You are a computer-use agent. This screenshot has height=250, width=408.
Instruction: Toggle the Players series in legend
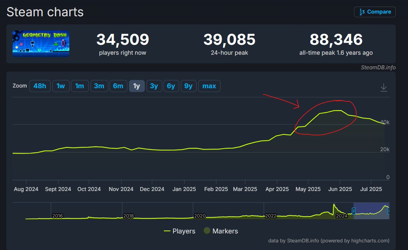click(180, 231)
